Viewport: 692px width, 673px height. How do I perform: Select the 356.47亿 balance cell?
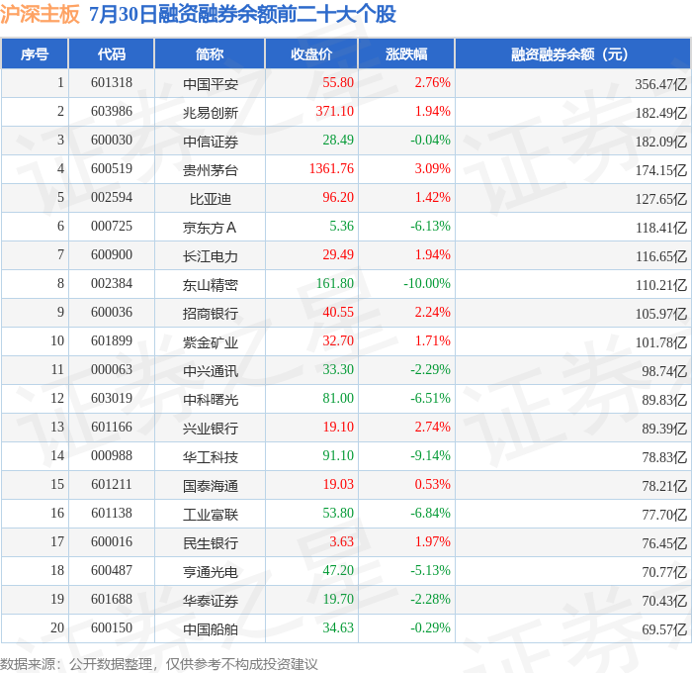coord(661,84)
